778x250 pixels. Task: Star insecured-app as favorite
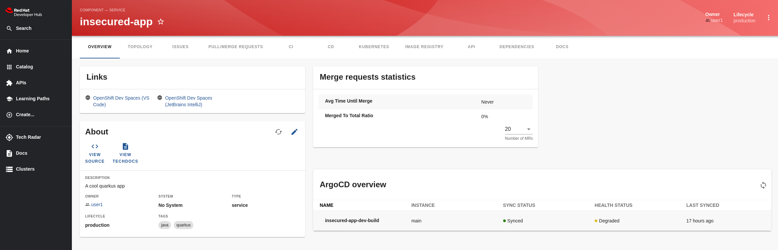[x=161, y=22]
